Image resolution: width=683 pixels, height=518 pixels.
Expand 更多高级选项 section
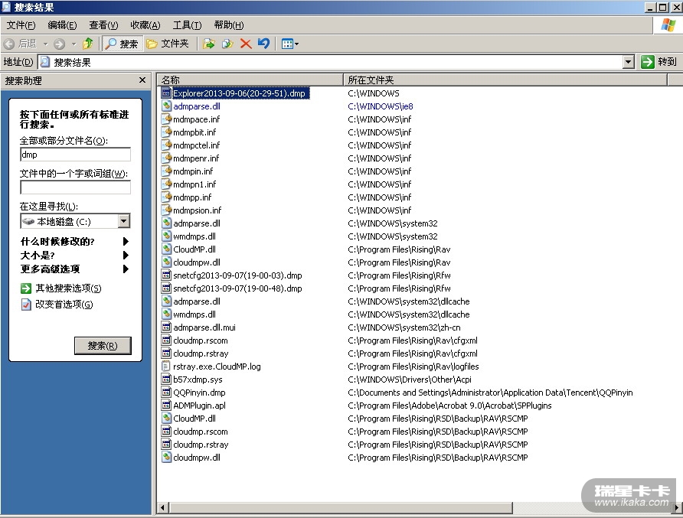126,269
